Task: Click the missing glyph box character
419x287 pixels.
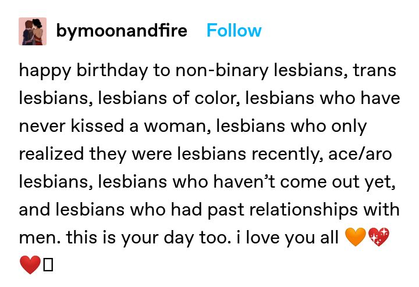Action: (x=48, y=264)
